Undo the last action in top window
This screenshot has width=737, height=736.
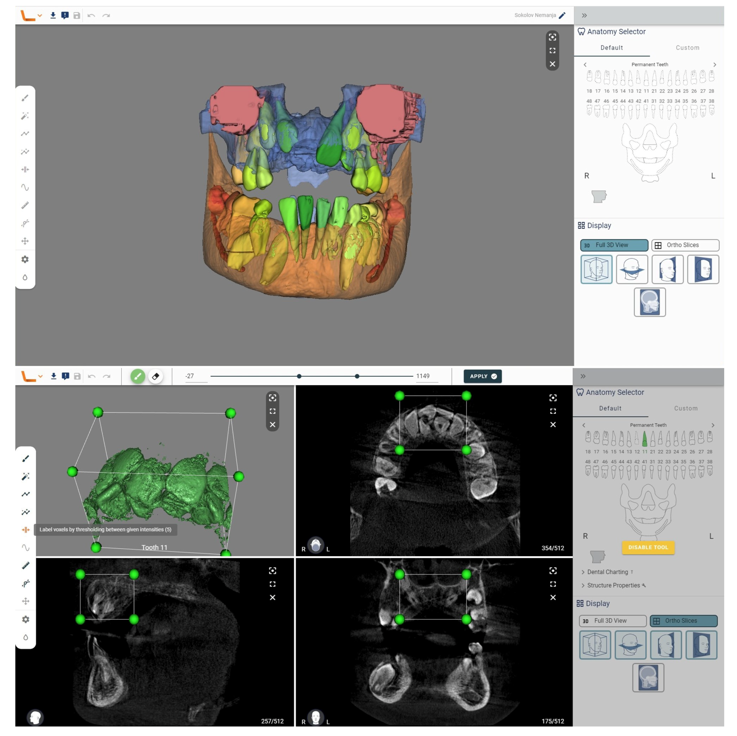click(91, 15)
